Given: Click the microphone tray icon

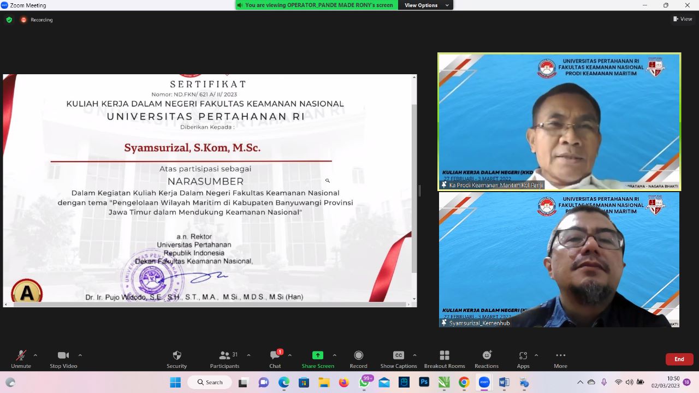Looking at the screenshot, I should click(604, 382).
